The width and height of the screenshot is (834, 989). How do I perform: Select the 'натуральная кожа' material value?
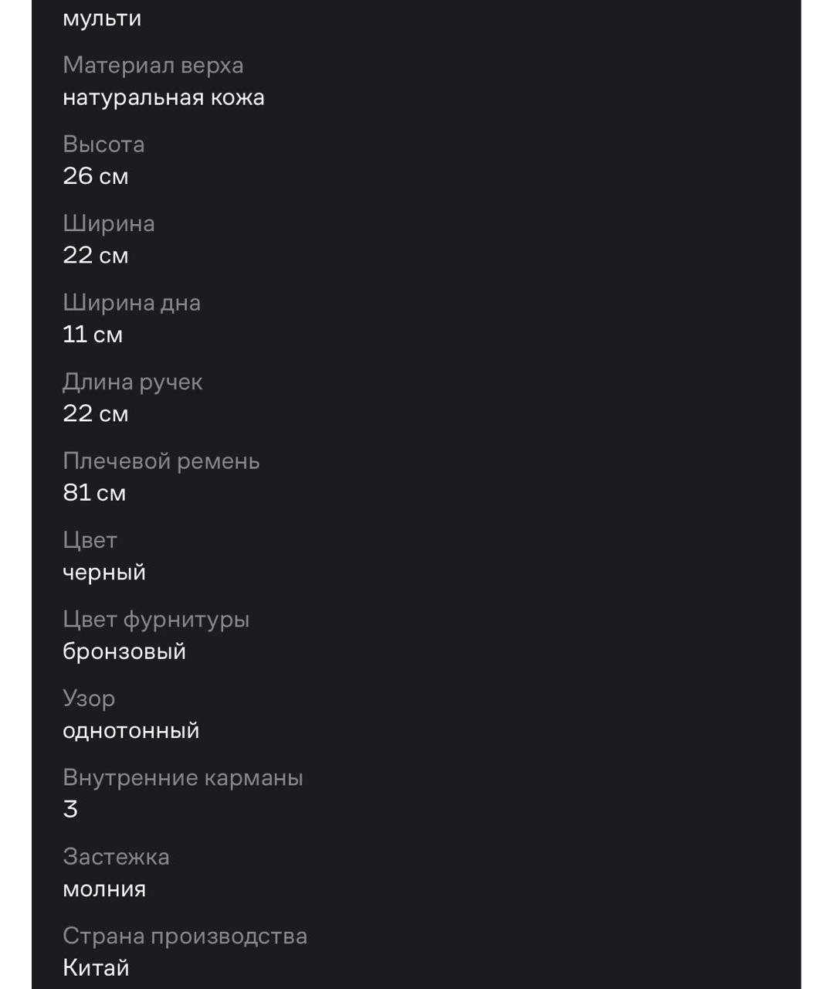[x=164, y=97]
